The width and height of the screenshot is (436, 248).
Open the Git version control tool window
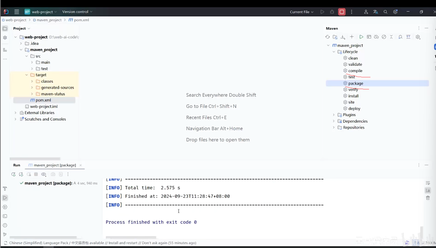tap(5, 235)
